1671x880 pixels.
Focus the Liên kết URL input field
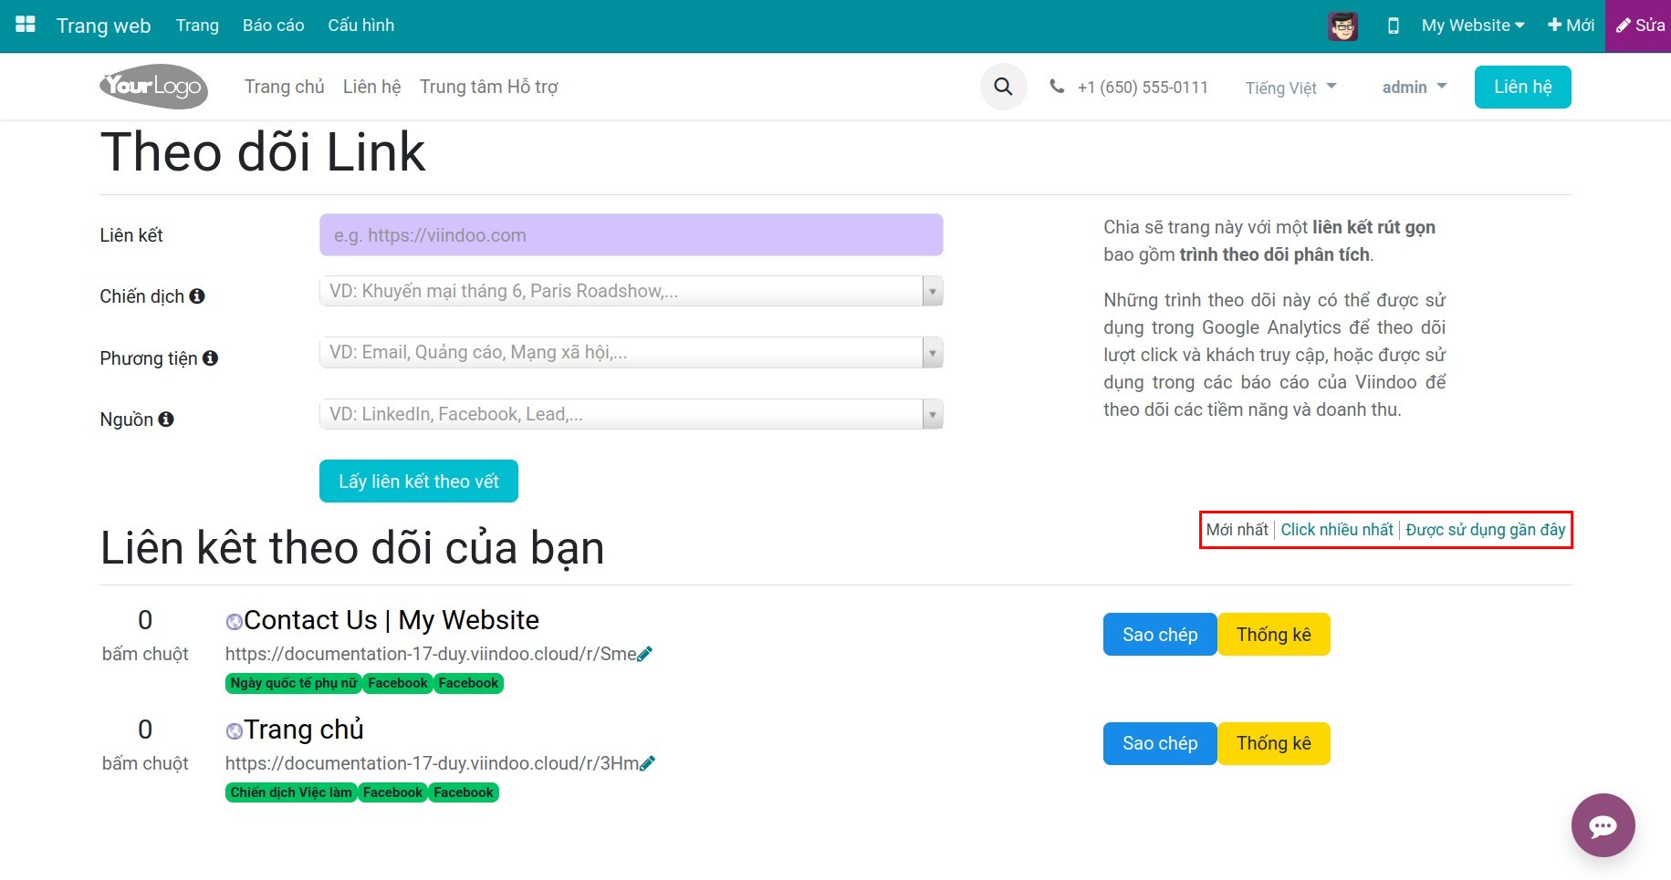(632, 235)
